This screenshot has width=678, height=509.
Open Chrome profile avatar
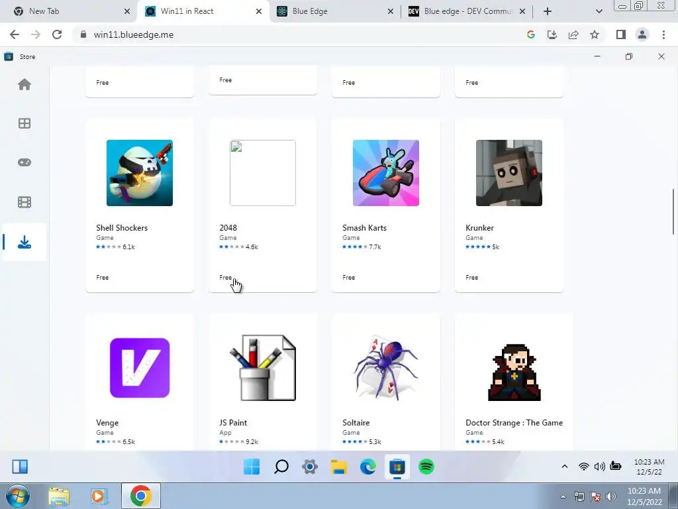[x=642, y=34]
